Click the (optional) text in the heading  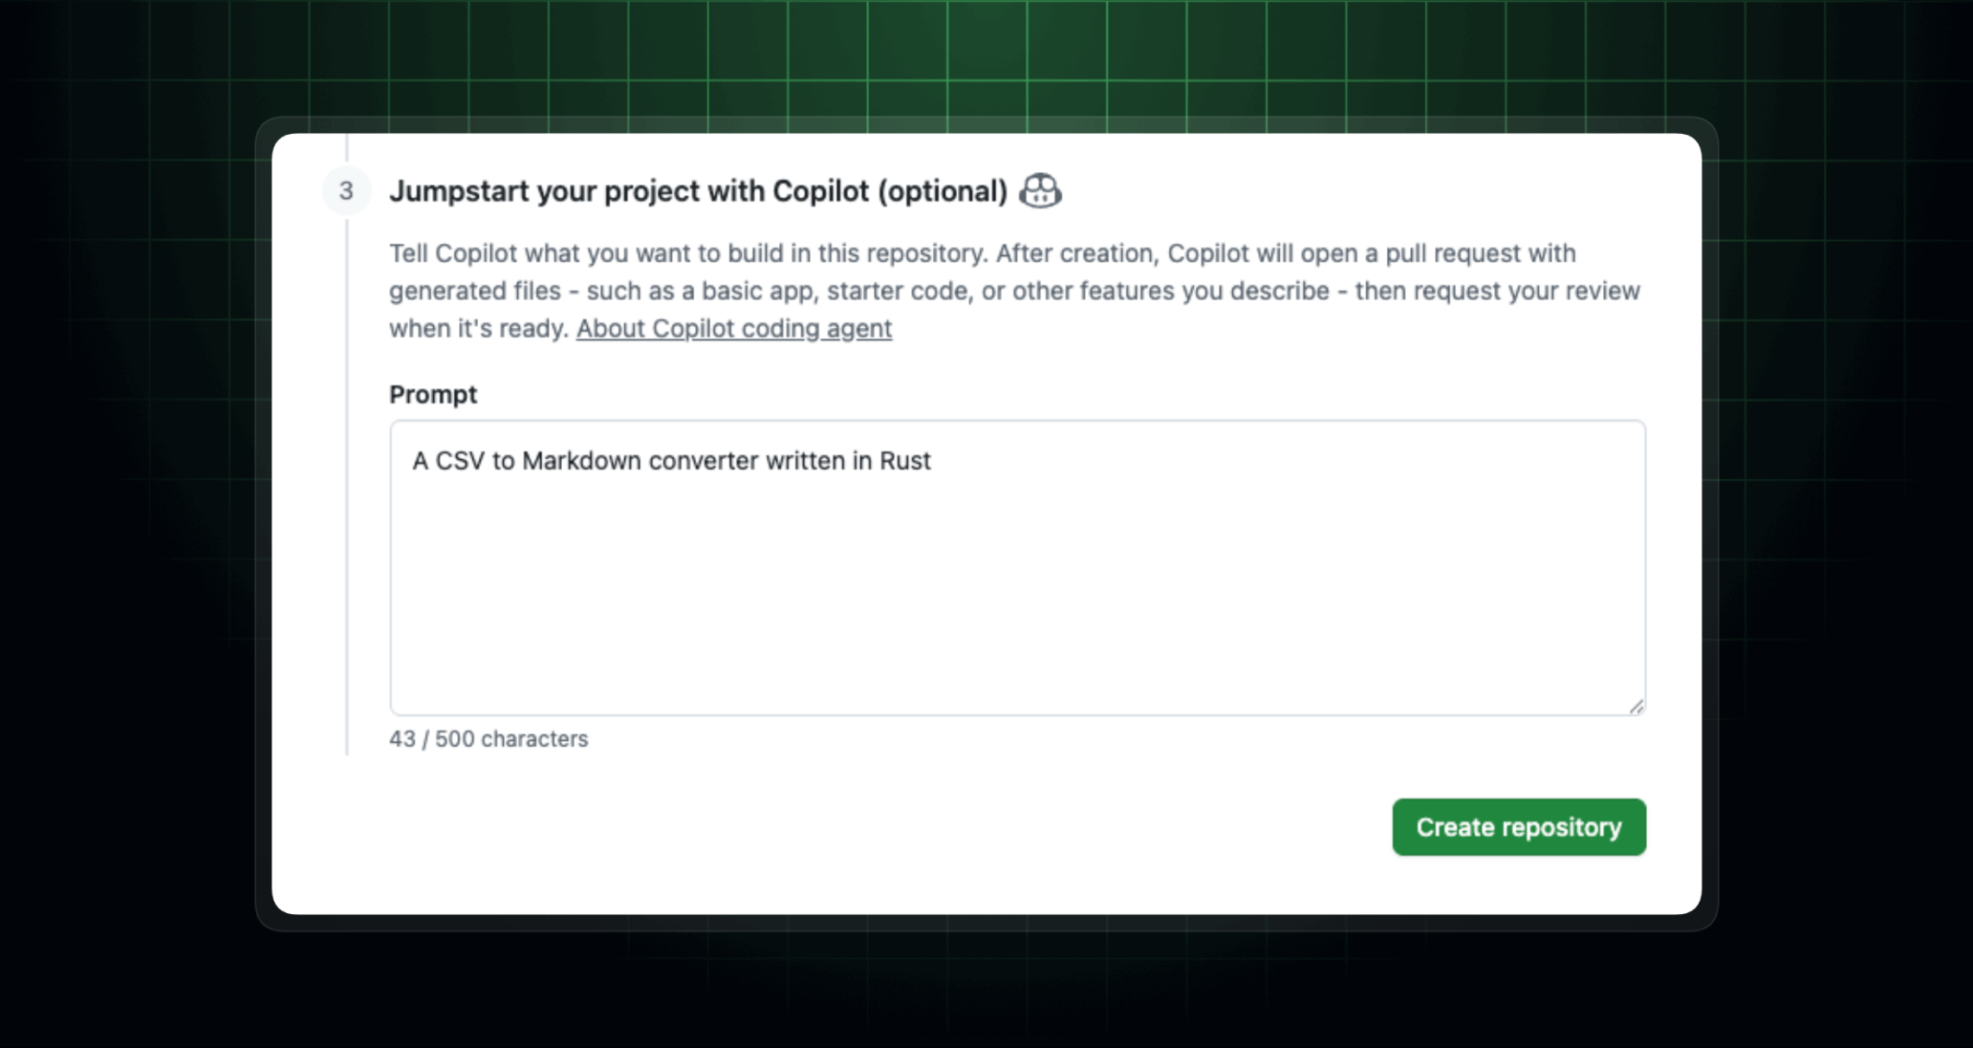[943, 191]
